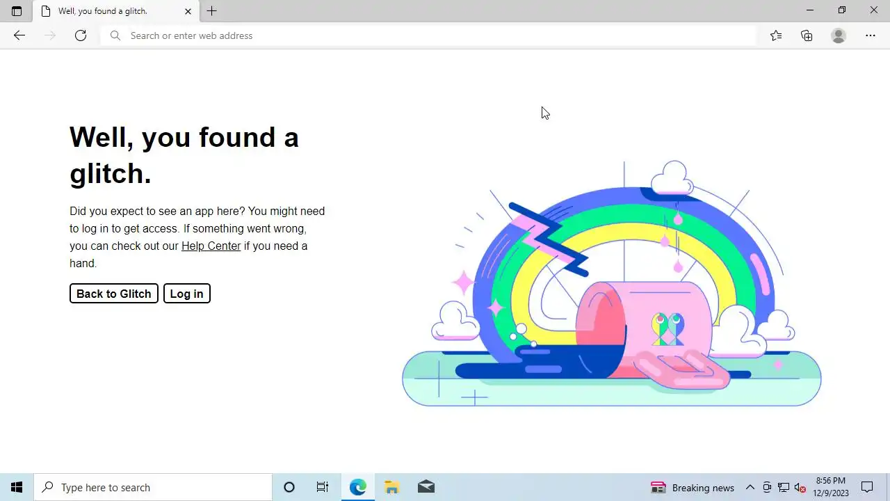
Task: Open network status tray icon
Action: (784, 487)
